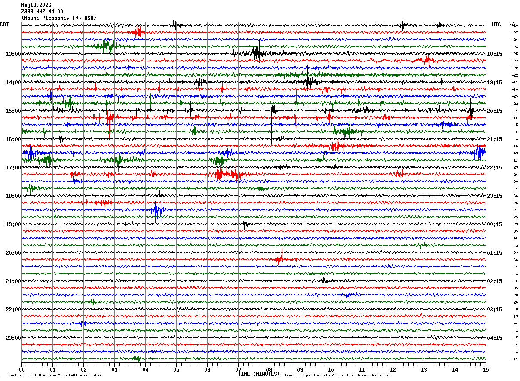Click minute 07 on the time axis
This screenshot has height=381, width=520.
pos(238,369)
